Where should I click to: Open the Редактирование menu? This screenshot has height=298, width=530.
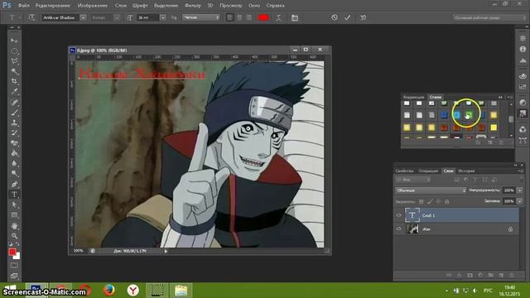click(x=53, y=6)
